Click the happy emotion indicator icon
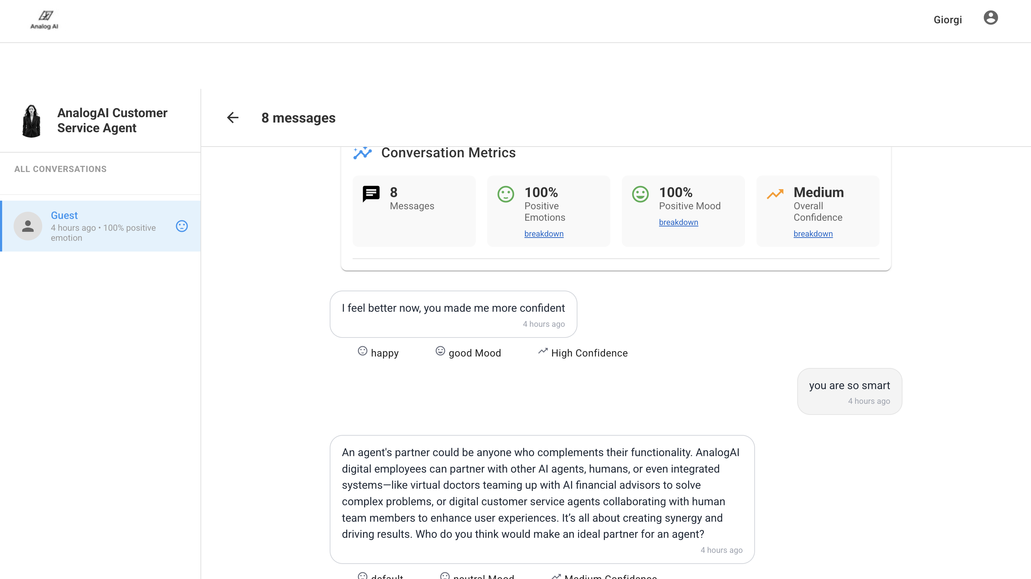This screenshot has width=1031, height=579. pyautogui.click(x=362, y=351)
